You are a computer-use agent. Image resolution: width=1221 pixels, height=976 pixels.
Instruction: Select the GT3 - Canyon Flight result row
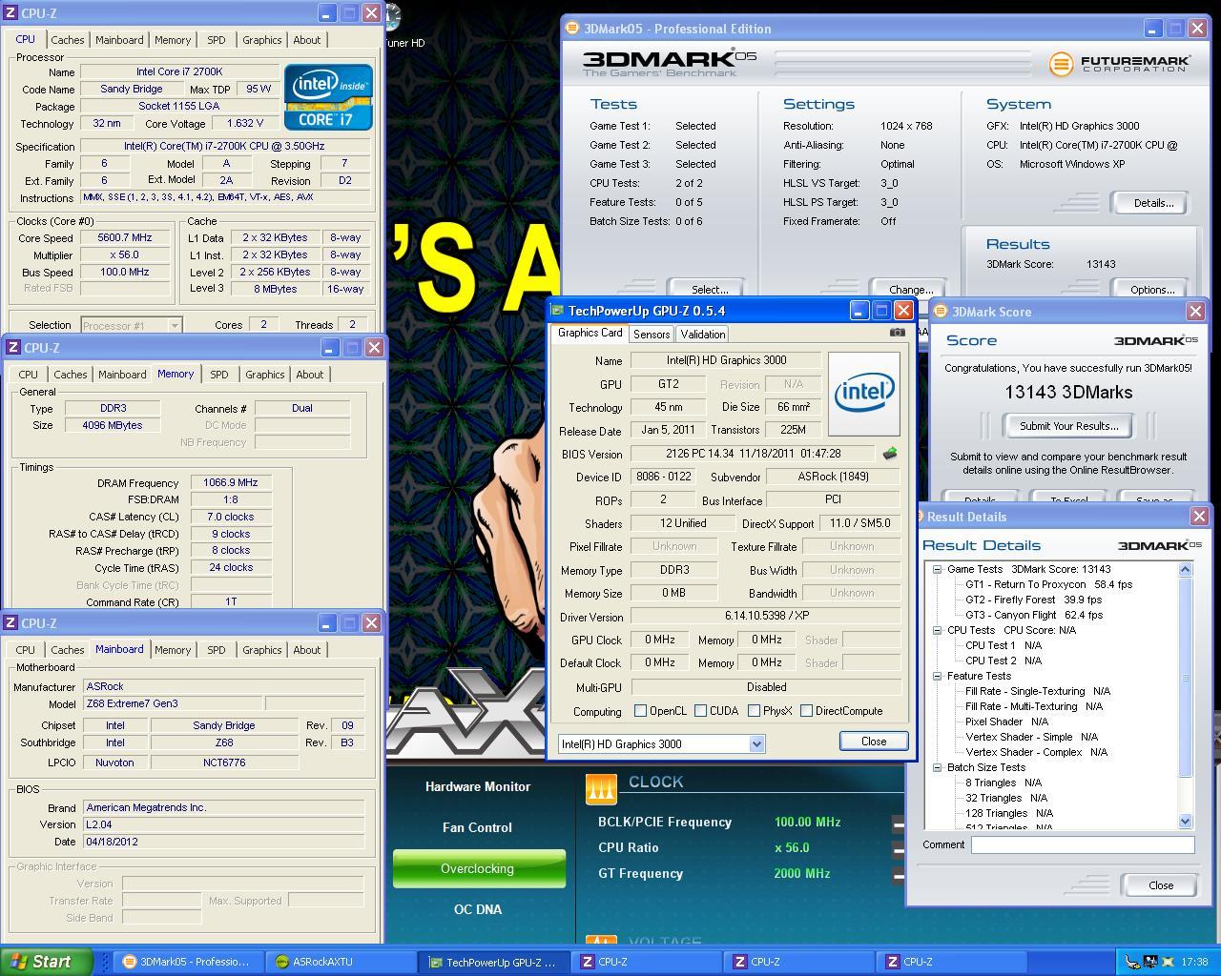click(1034, 615)
